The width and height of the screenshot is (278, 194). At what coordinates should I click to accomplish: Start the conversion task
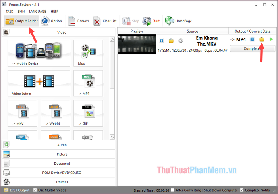(x=151, y=21)
